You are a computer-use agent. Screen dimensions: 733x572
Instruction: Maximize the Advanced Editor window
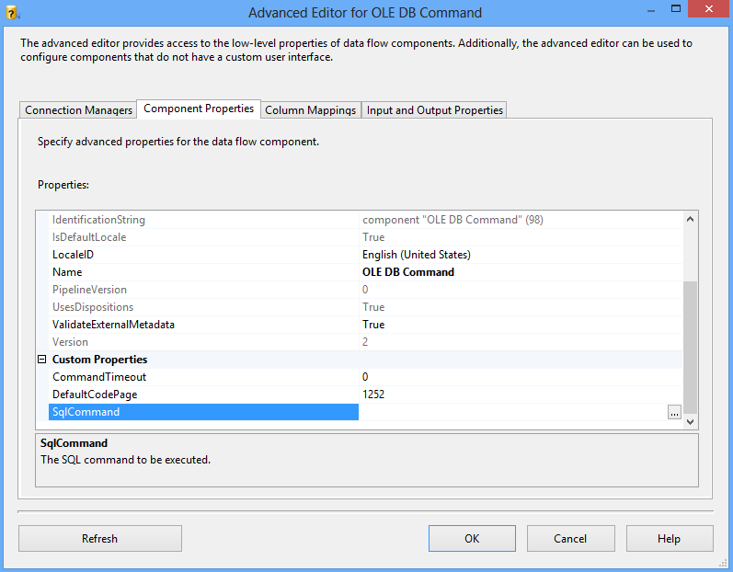click(x=675, y=9)
